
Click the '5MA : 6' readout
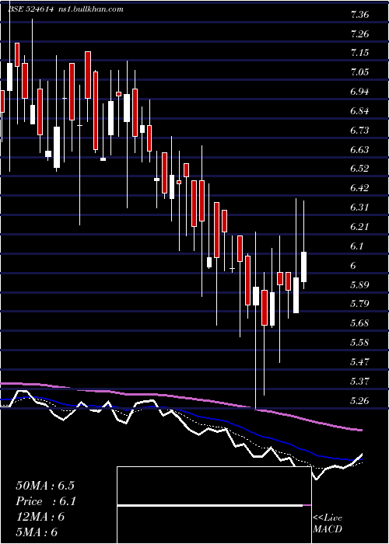[37, 532]
